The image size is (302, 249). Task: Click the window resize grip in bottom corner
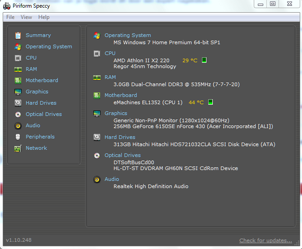tap(297, 244)
